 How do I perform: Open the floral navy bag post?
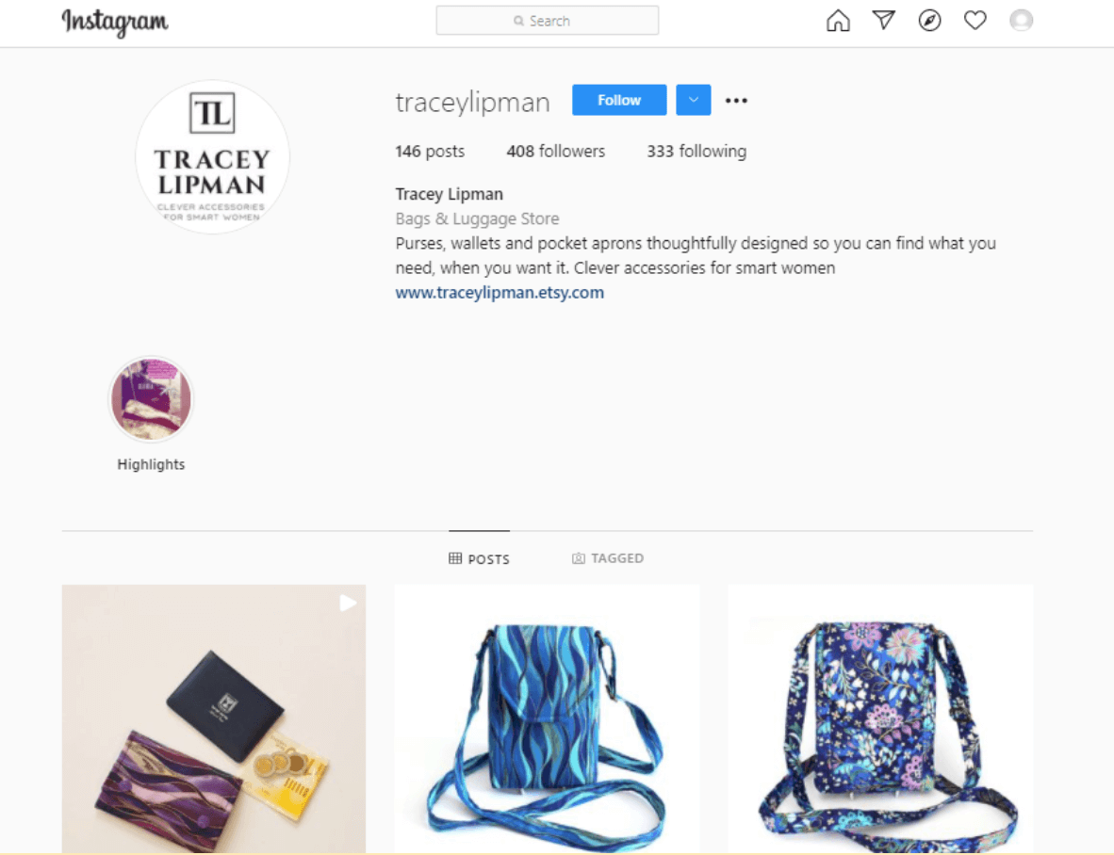880,718
